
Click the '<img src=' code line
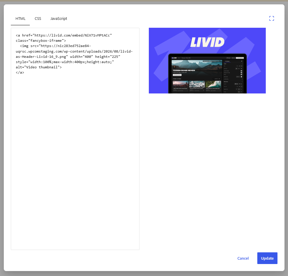pos(55,46)
